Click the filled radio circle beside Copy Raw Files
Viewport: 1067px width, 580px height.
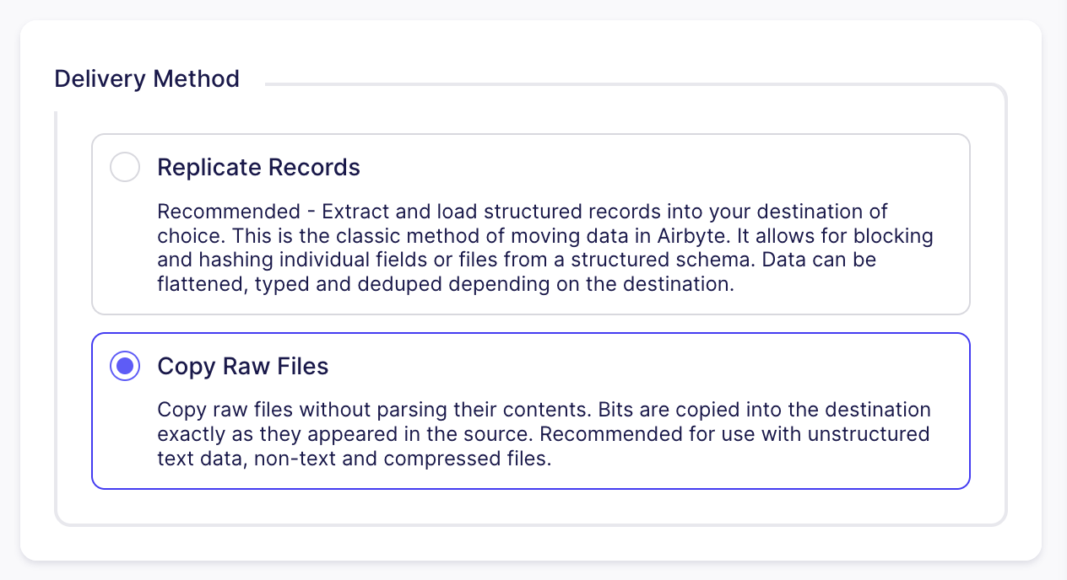[x=125, y=366]
